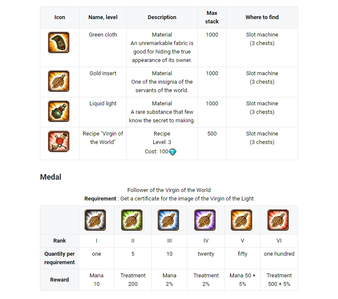The image size is (338, 299).
Task: Select the rank VI red medal icon
Action: tap(279, 220)
